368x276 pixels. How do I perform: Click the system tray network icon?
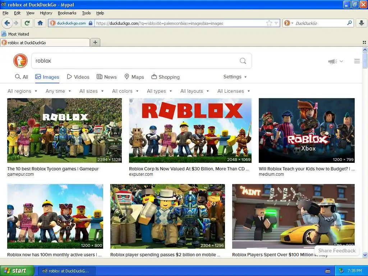coord(341,271)
